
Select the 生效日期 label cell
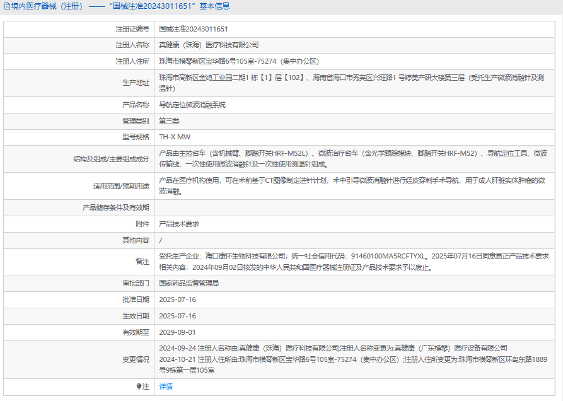[x=79, y=317]
